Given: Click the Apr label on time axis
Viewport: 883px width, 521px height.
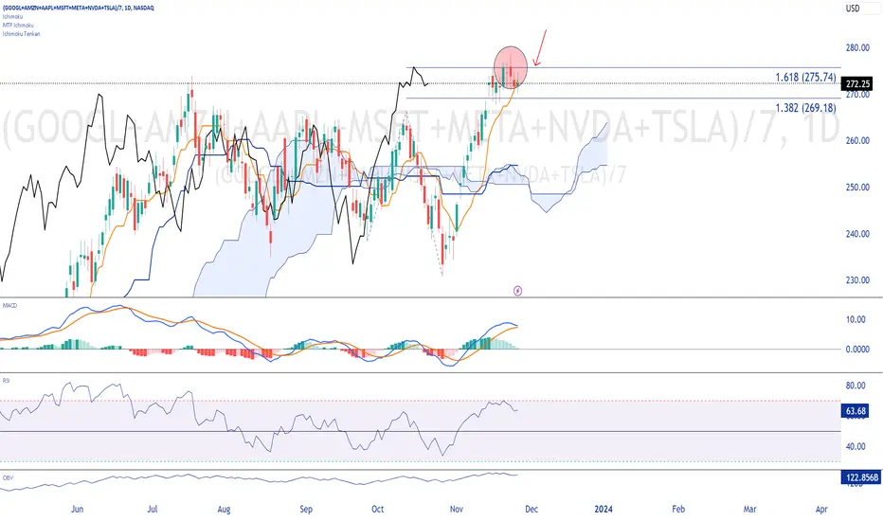Looking at the screenshot, I should coord(821,510).
